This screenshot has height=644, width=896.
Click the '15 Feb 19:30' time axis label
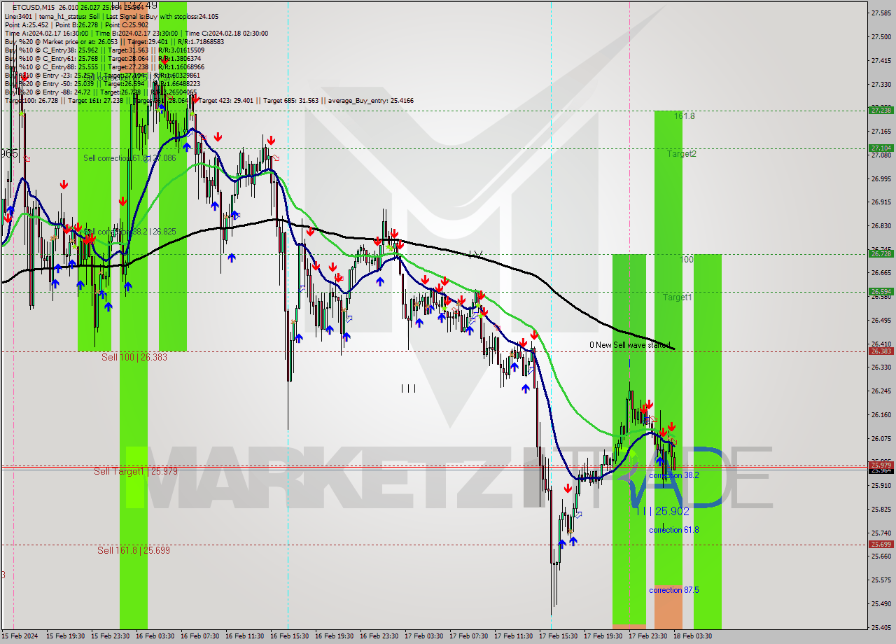coord(66,636)
